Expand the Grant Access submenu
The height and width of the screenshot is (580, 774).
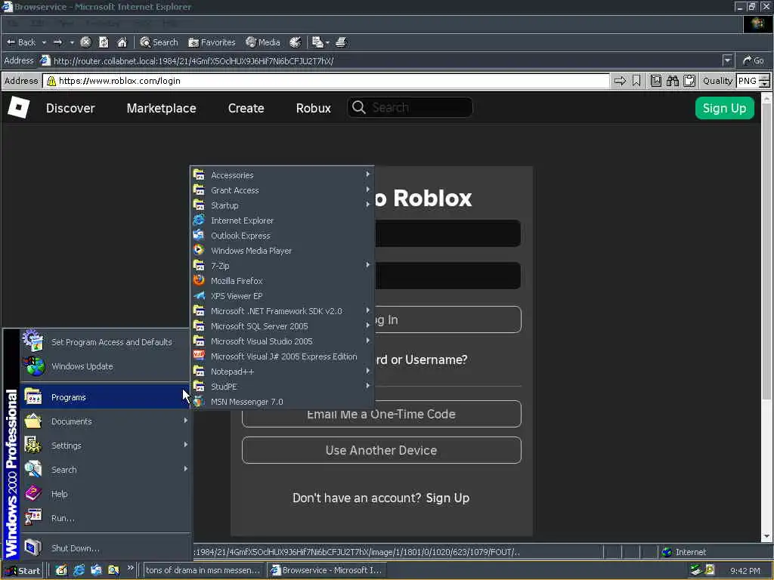pyautogui.click(x=283, y=190)
